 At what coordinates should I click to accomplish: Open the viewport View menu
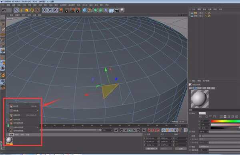[12, 15]
